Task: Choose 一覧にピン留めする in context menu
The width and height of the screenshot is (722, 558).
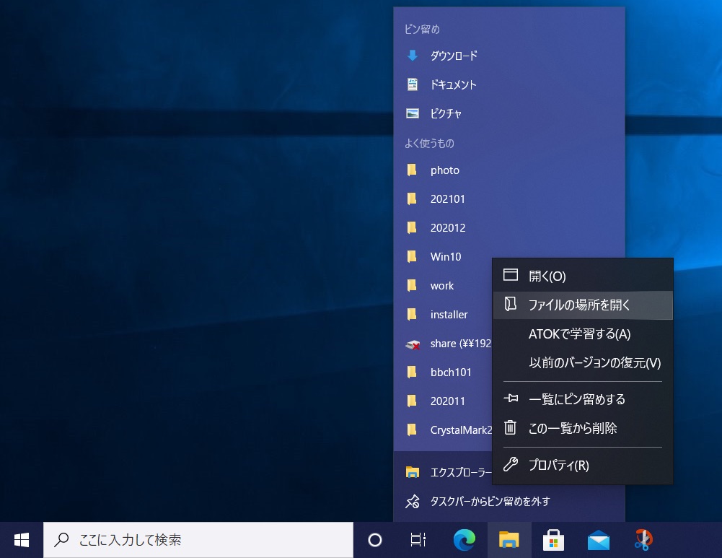Action: click(x=583, y=399)
